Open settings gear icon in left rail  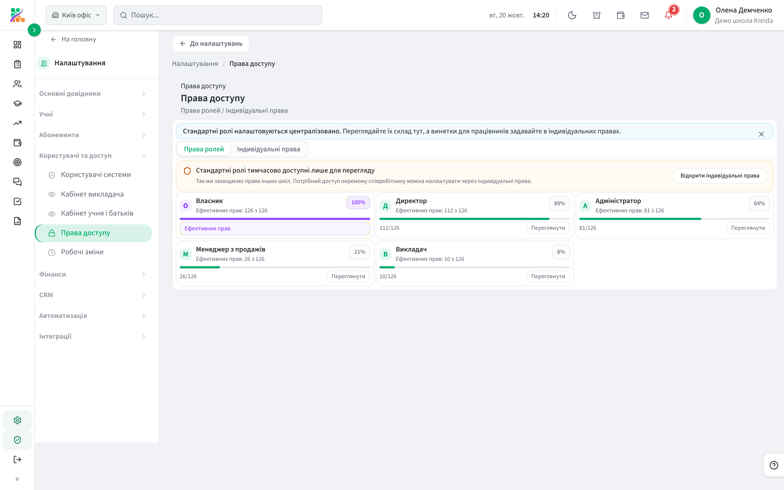pyautogui.click(x=17, y=420)
